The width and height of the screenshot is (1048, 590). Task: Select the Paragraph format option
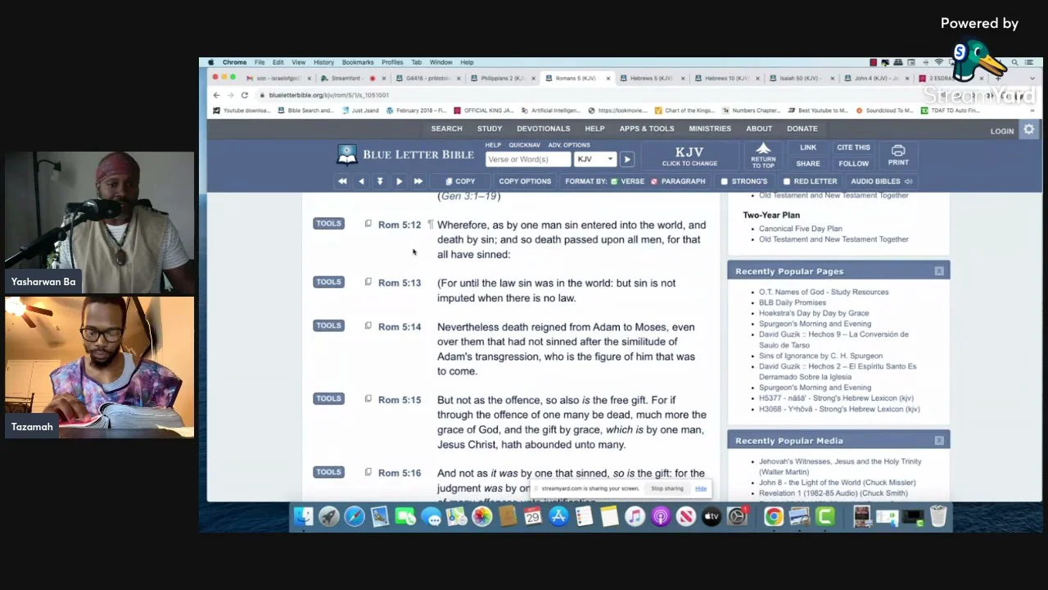[677, 181]
